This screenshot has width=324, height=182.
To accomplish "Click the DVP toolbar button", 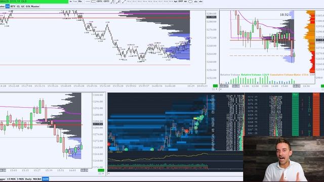I will pos(181,2).
